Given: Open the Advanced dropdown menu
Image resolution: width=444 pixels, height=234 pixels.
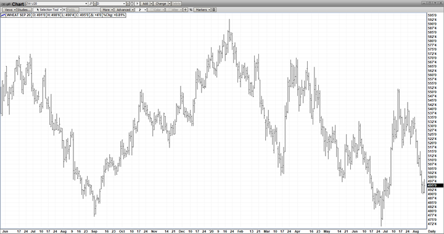Looking at the screenshot, I should click(x=124, y=10).
